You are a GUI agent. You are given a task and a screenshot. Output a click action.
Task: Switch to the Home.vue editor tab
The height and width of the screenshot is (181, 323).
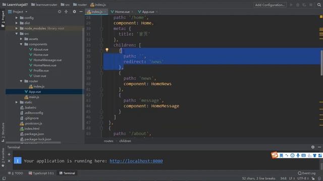(122, 12)
